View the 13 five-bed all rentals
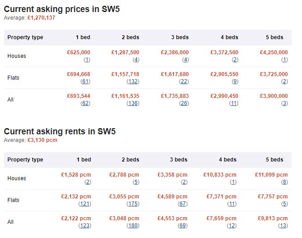302x238 pixels. (x=283, y=226)
